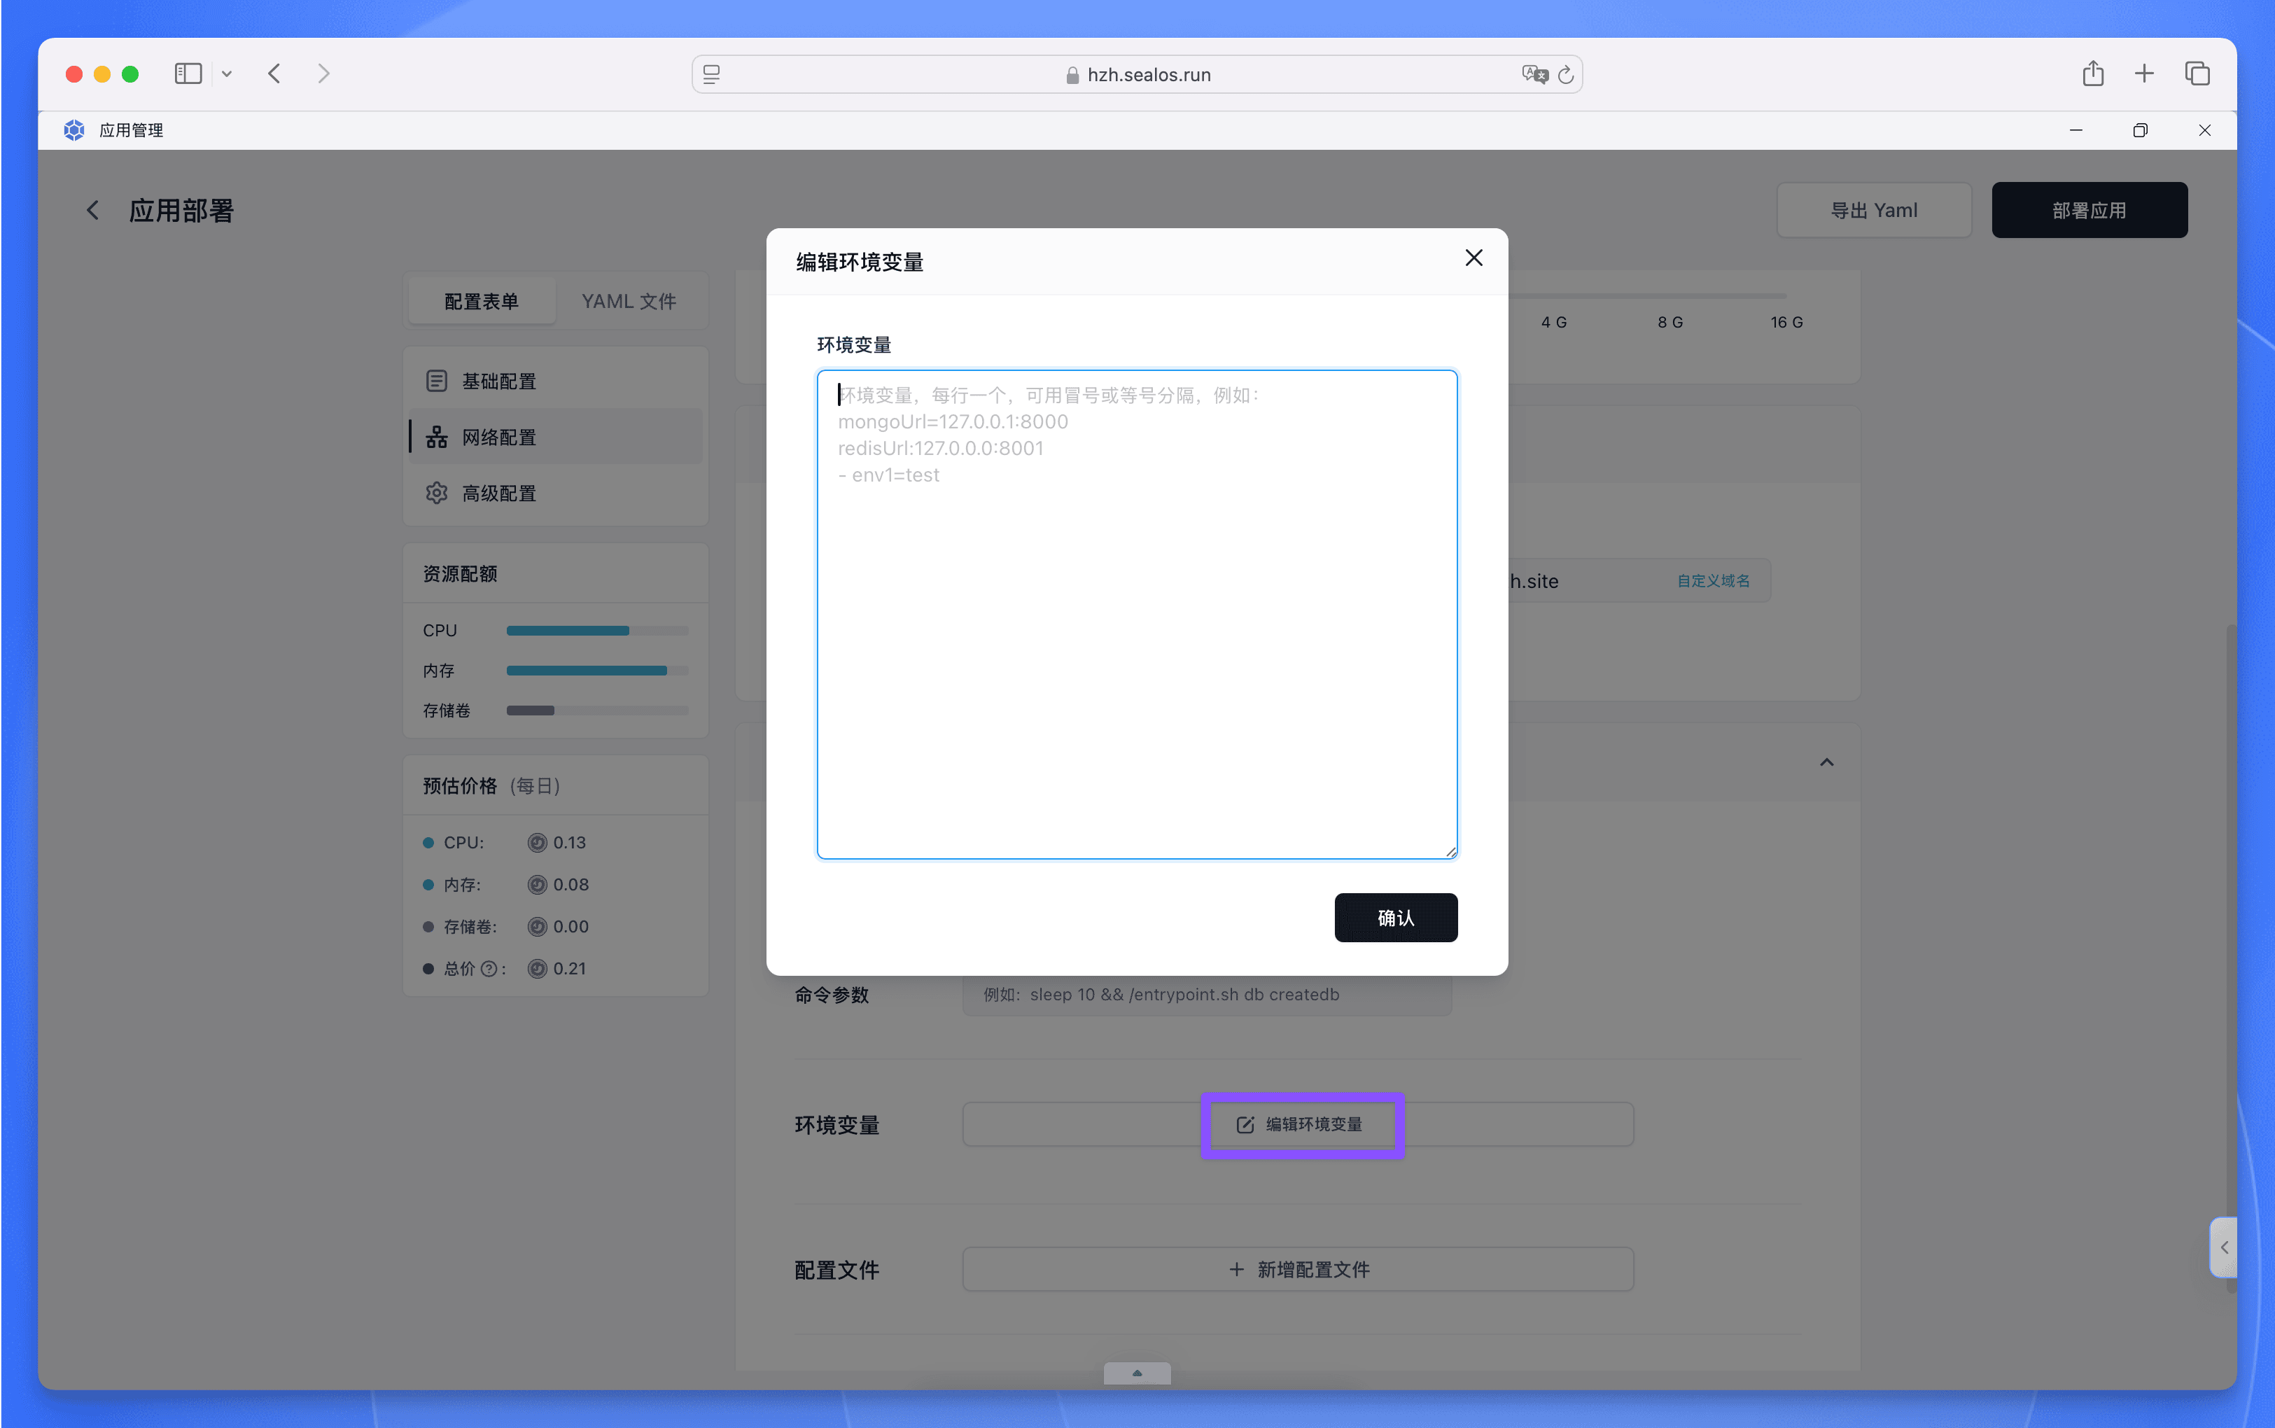Go back in Safari history
The width and height of the screenshot is (2275, 1428).
[274, 73]
